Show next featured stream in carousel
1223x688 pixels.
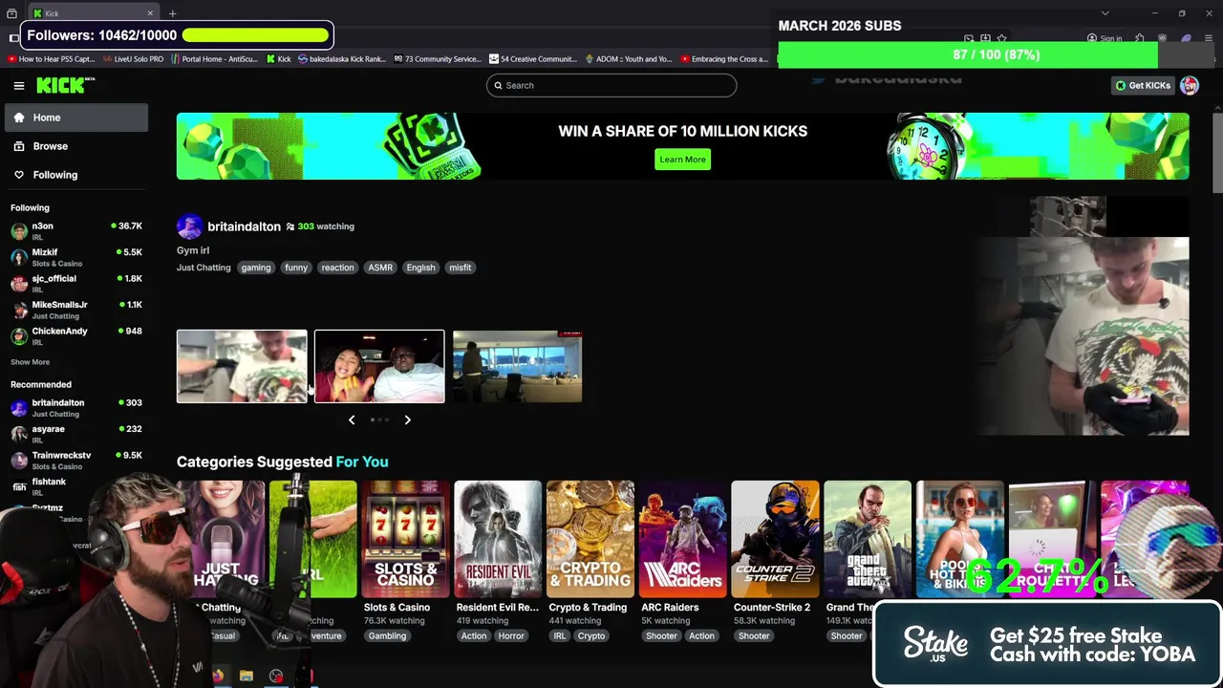click(407, 420)
